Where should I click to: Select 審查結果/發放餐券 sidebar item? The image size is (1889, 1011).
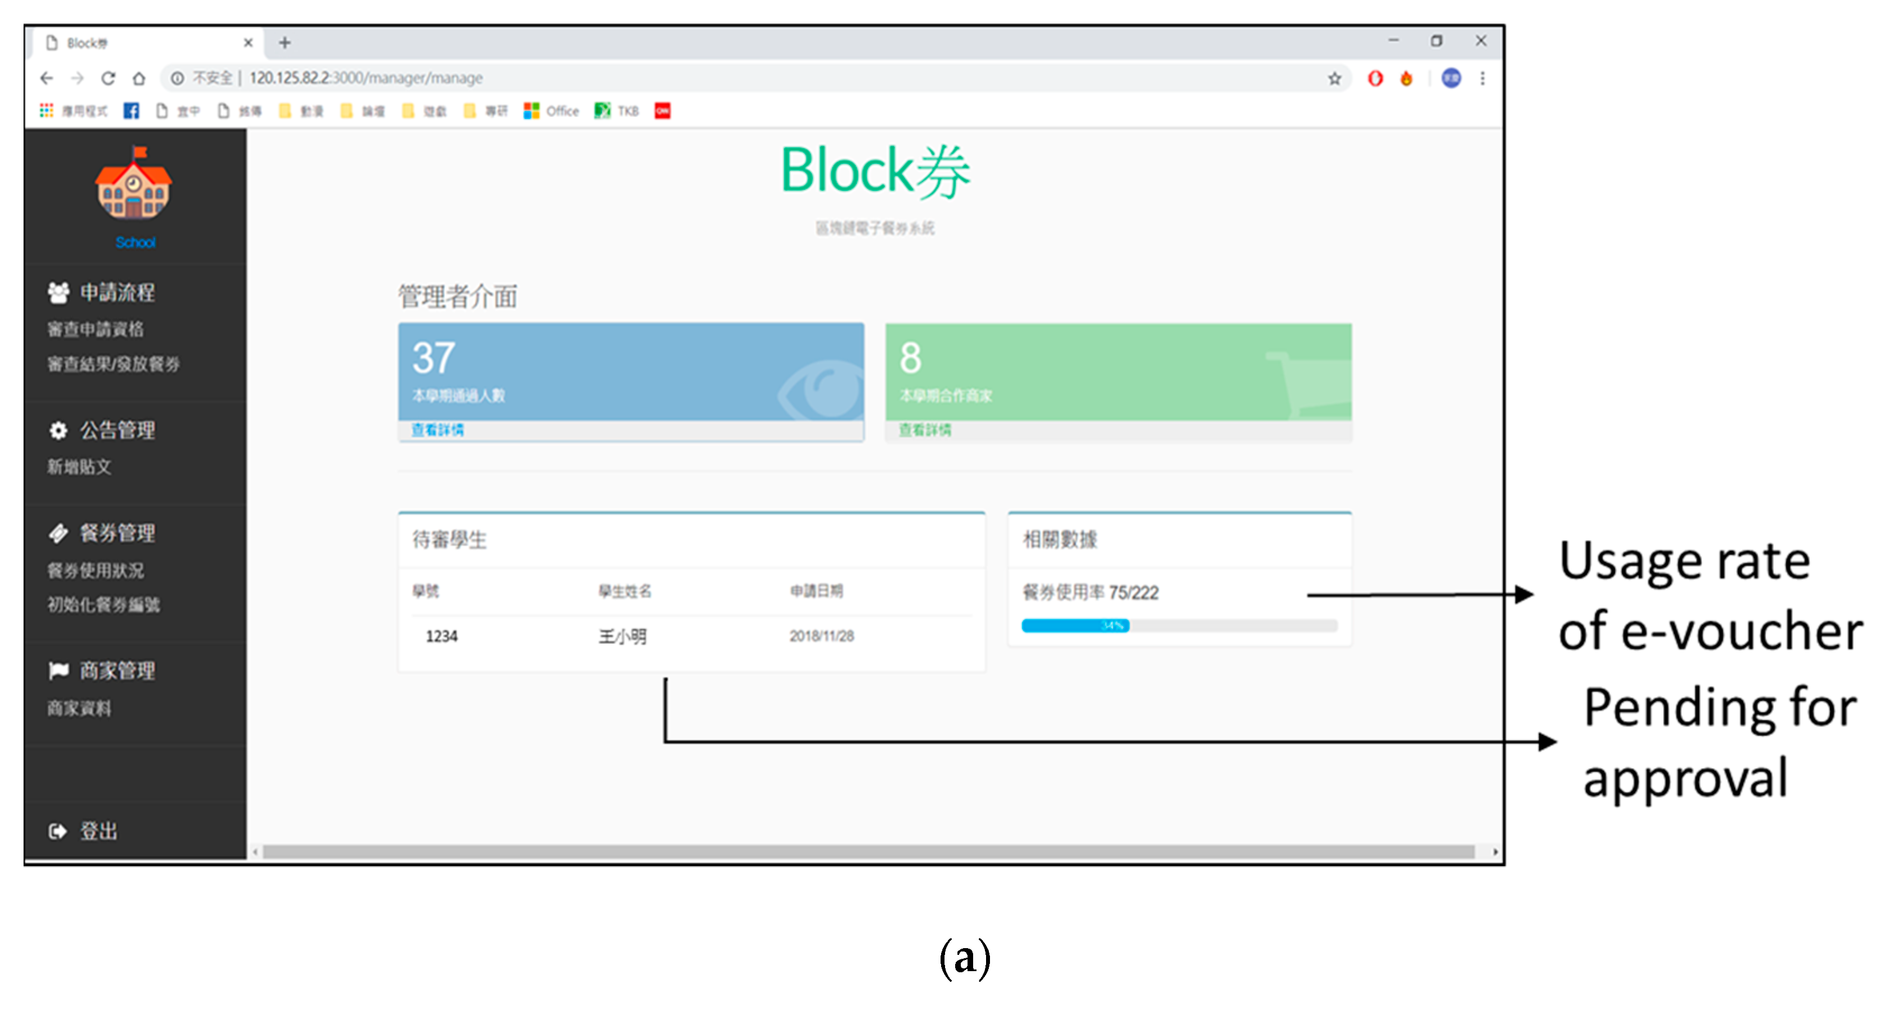pos(113,364)
